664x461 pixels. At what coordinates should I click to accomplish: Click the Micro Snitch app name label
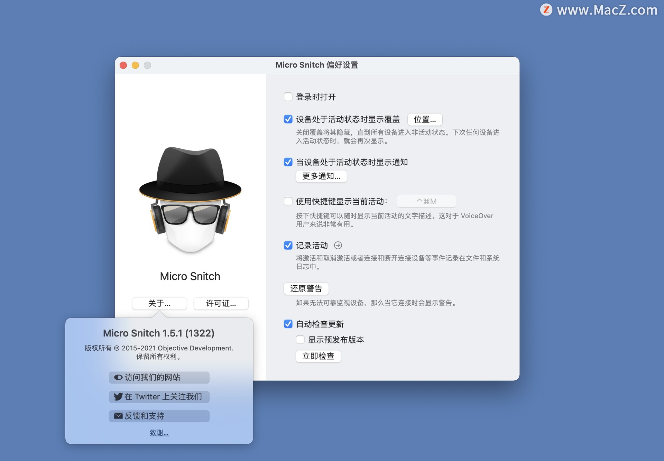[190, 276]
